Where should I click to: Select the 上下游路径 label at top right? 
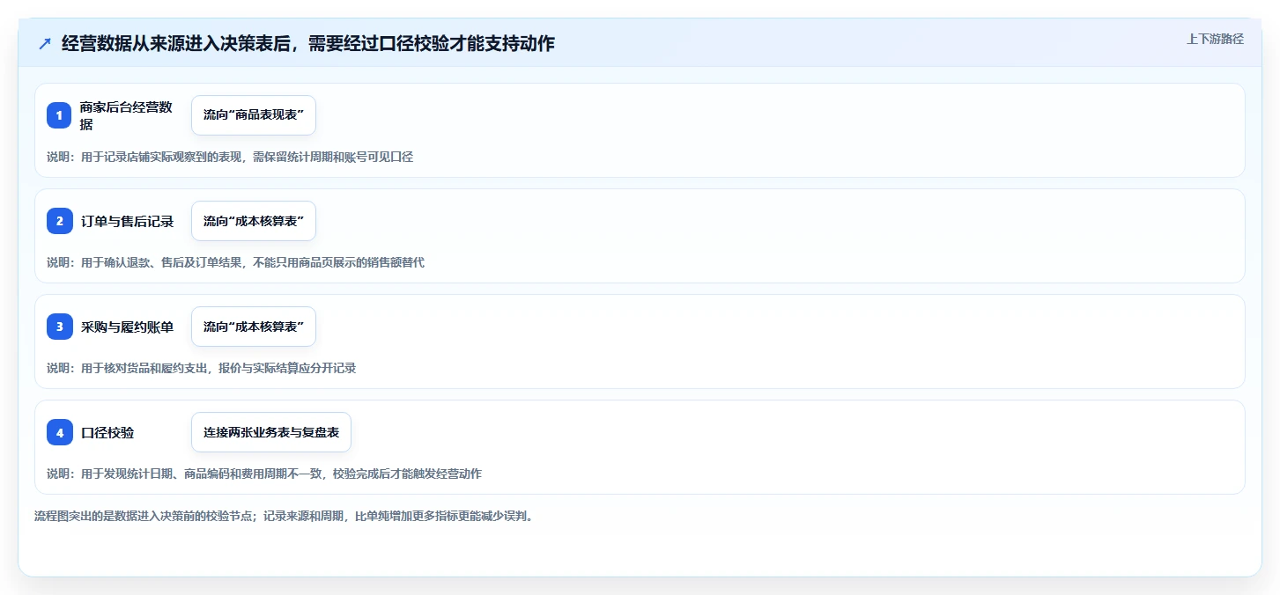1215,39
